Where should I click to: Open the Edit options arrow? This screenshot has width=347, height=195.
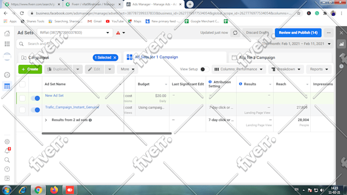click(110, 69)
